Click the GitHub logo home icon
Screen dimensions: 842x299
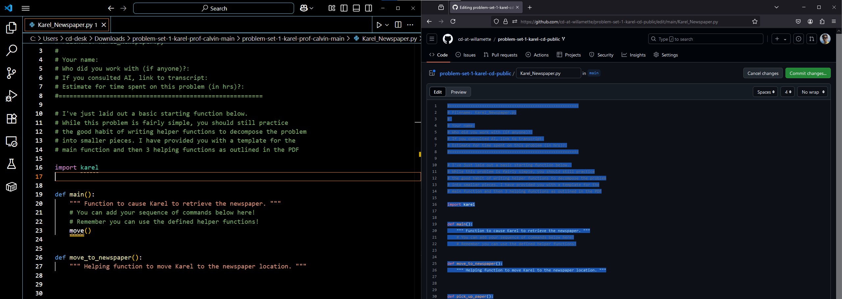tap(448, 39)
